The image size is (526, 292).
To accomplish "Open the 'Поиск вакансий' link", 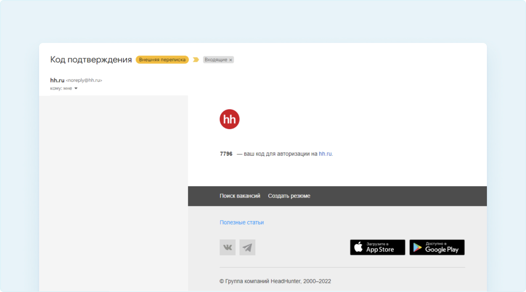I will (240, 196).
